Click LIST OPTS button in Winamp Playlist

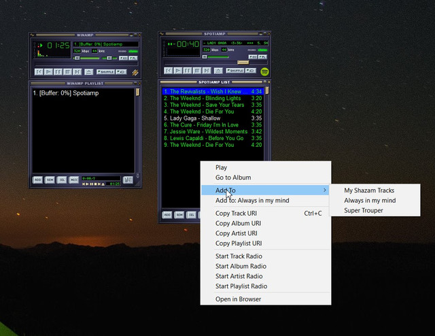128,180
